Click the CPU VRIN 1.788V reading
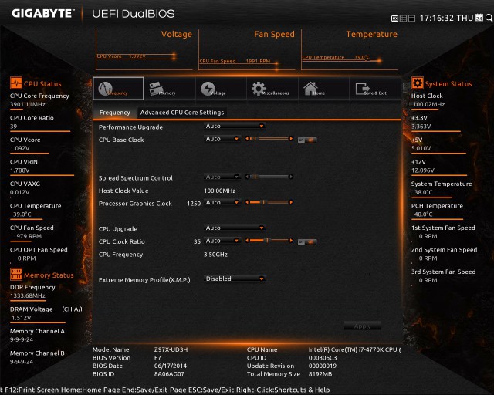 (x=19, y=170)
